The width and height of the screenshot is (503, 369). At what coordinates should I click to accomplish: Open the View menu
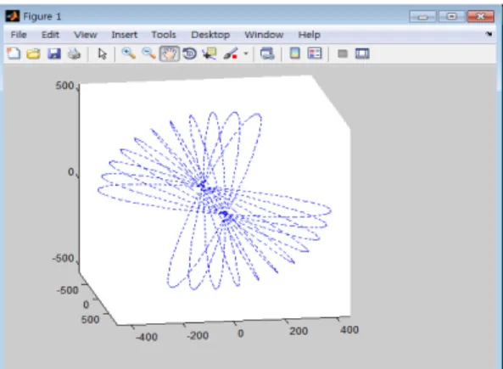[x=86, y=35]
